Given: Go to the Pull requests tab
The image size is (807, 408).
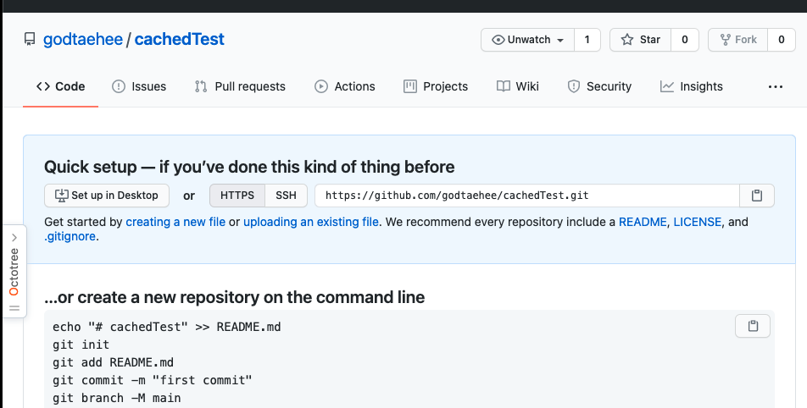Looking at the screenshot, I should [240, 86].
